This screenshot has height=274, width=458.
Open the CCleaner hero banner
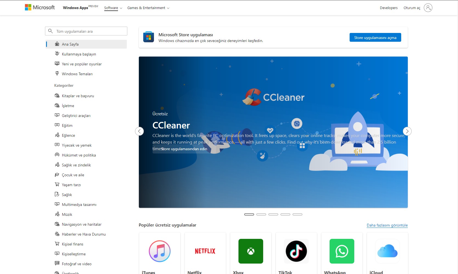click(273, 132)
